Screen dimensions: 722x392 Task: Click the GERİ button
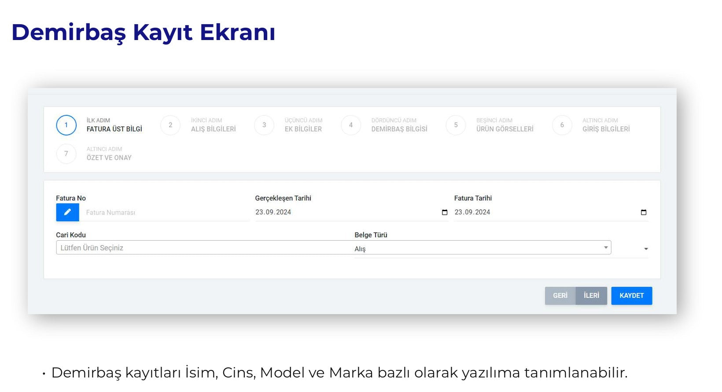560,296
